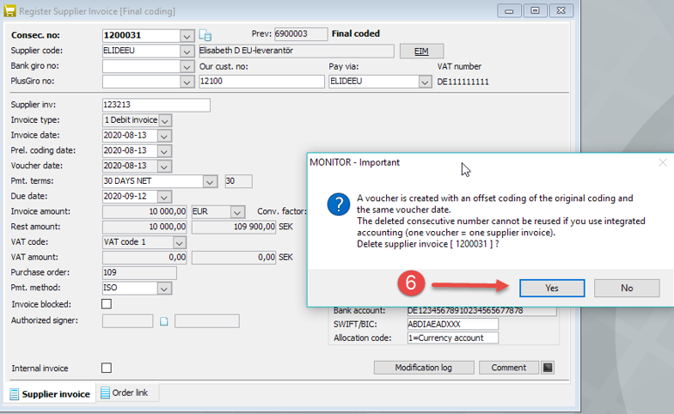Open the Voucher date dropdown
This screenshot has width=674, height=414.
(x=163, y=167)
